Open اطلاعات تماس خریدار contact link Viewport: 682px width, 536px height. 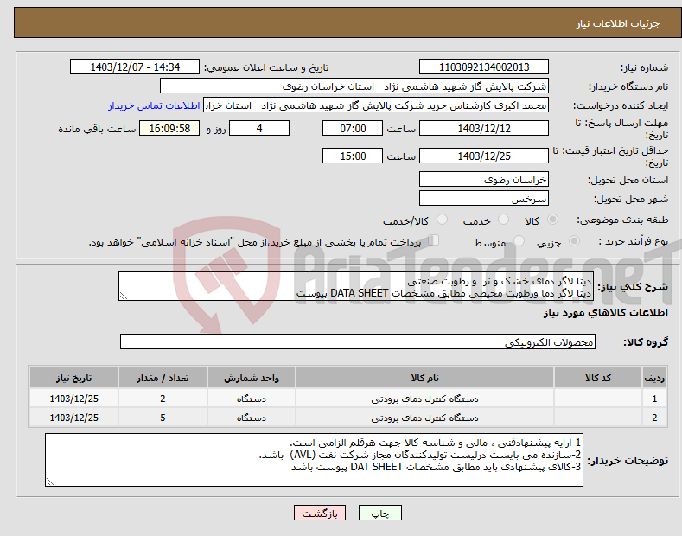click(154, 105)
